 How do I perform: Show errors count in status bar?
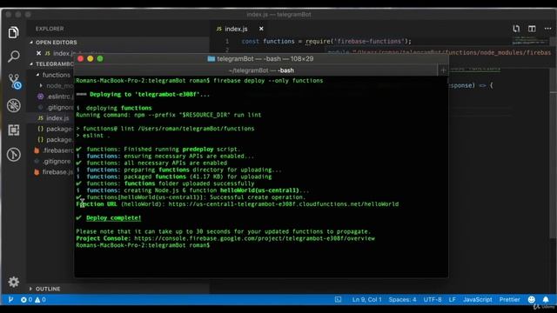[26, 300]
